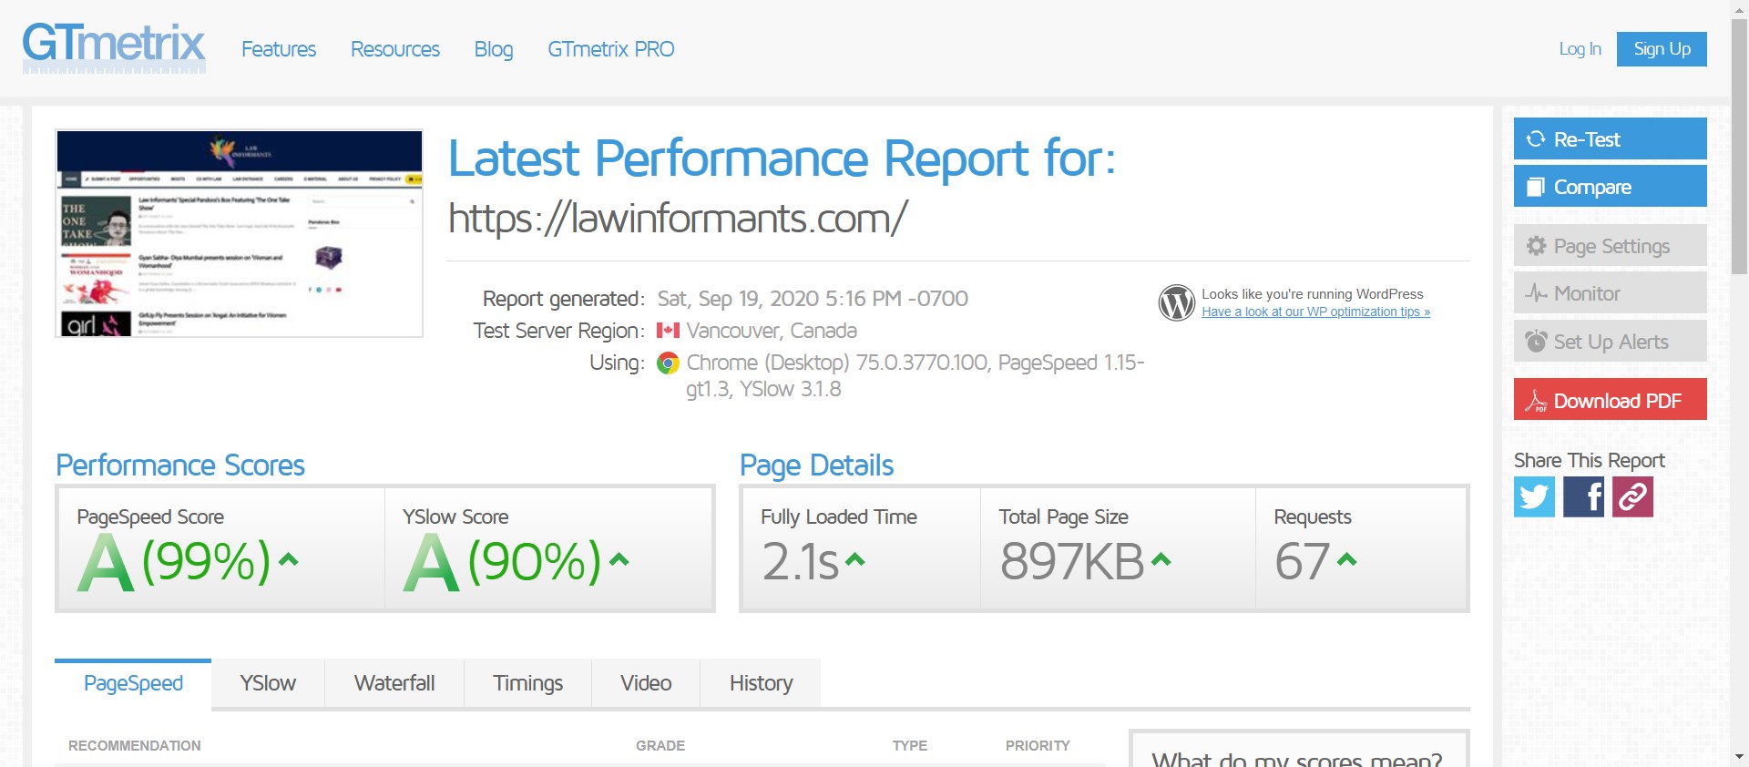The width and height of the screenshot is (1749, 767).
Task: Open the WP optimization tips link
Action: point(1315,312)
